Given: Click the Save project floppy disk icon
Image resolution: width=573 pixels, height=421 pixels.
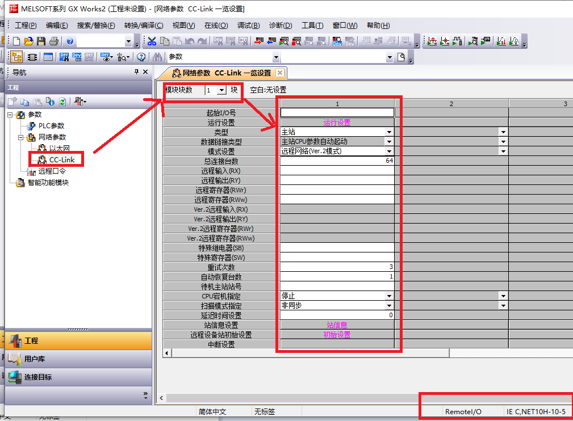Looking at the screenshot, I should click(41, 41).
